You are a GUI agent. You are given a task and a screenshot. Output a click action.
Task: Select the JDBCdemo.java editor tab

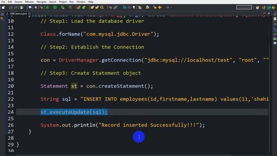pos(18,13)
